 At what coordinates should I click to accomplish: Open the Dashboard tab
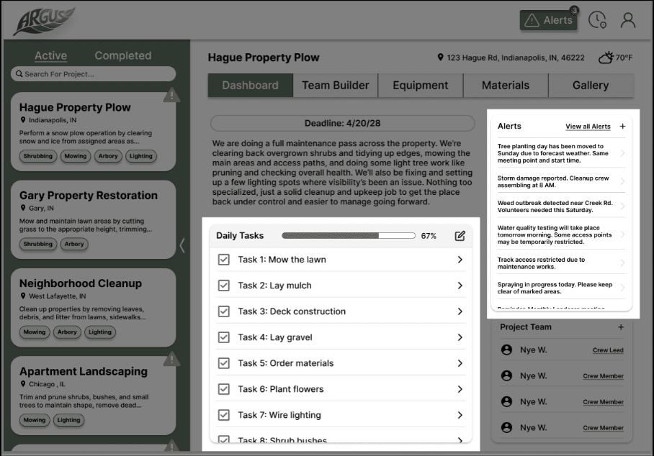(x=250, y=86)
